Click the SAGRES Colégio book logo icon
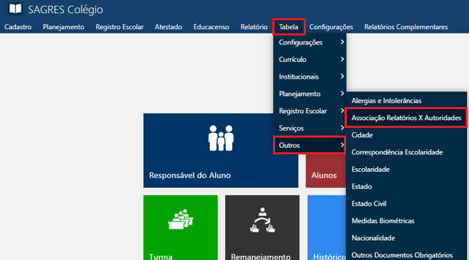This screenshot has height=260, width=469. [x=15, y=9]
